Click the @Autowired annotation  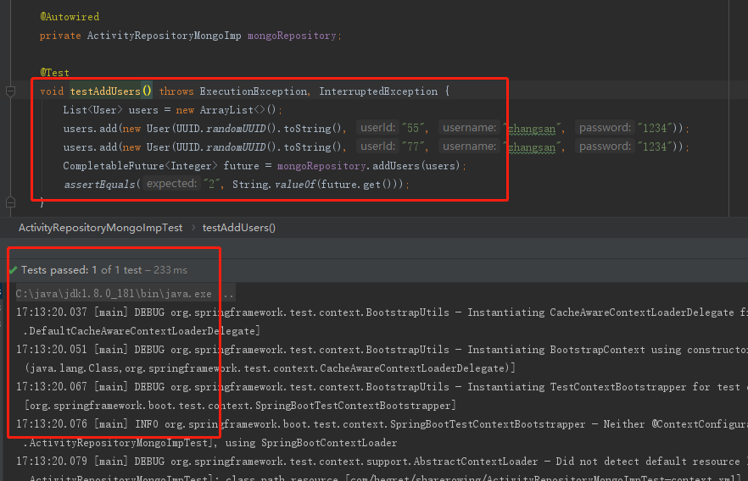coord(70,17)
